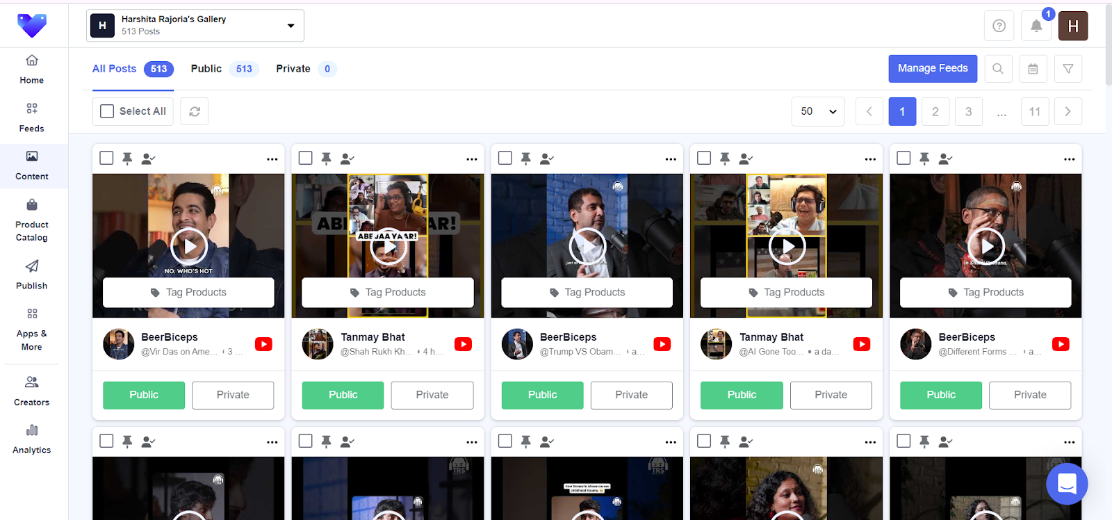Open more options on AI Gone Too post
The image size is (1112, 520).
click(870, 159)
